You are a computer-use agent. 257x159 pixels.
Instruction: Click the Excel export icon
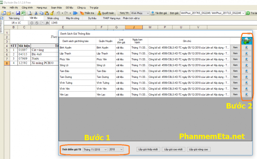pyautogui.click(x=23, y=13)
